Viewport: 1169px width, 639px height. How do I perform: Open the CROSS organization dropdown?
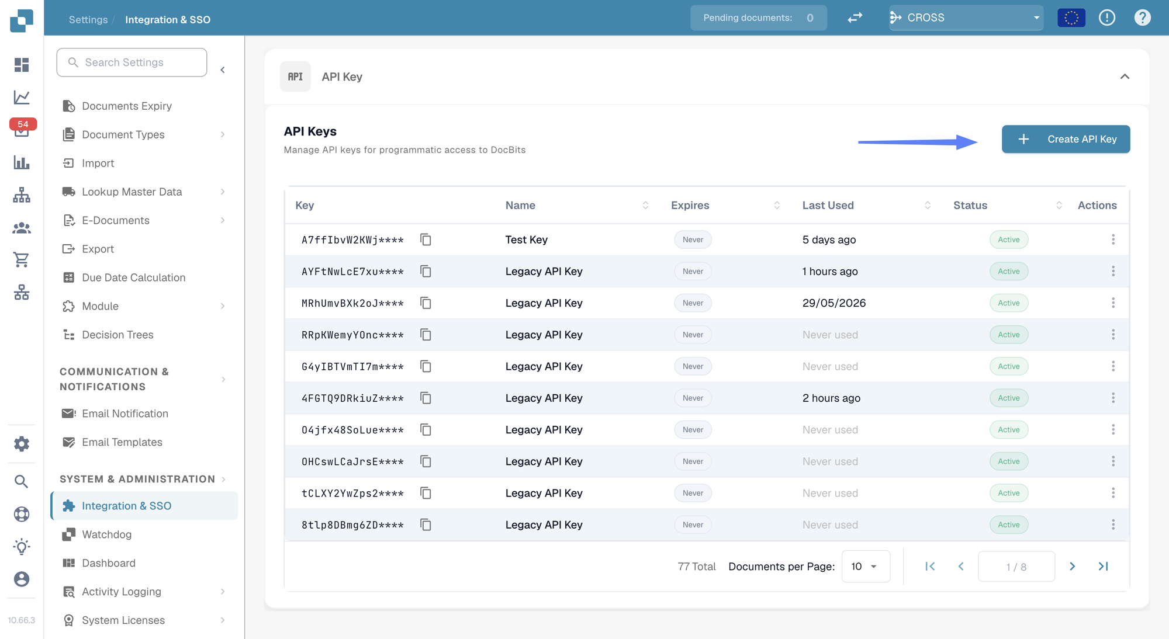tap(966, 18)
